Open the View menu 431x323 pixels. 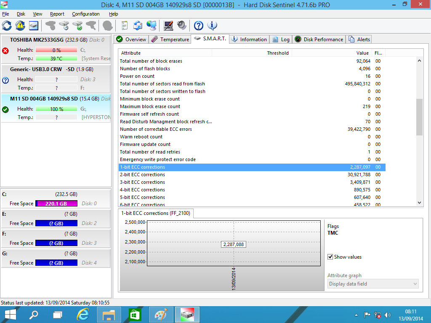point(37,14)
